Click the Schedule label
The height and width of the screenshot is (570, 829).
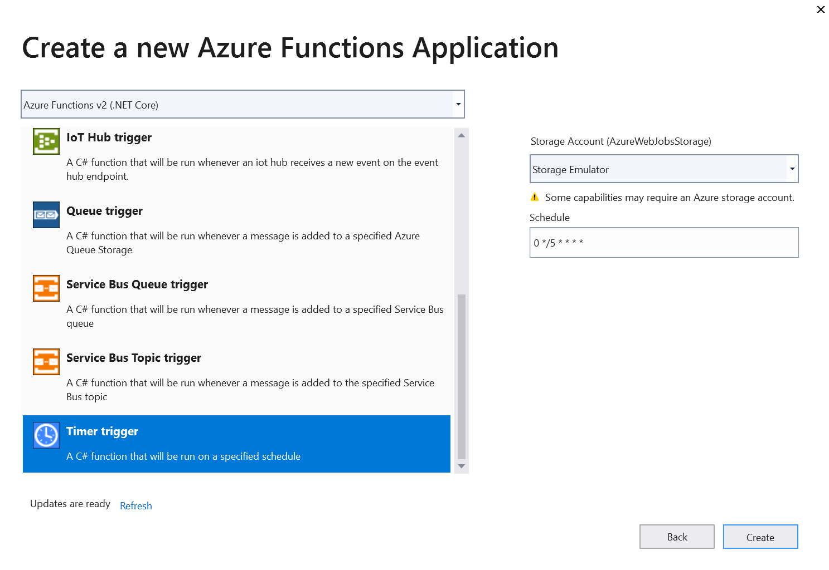(550, 218)
